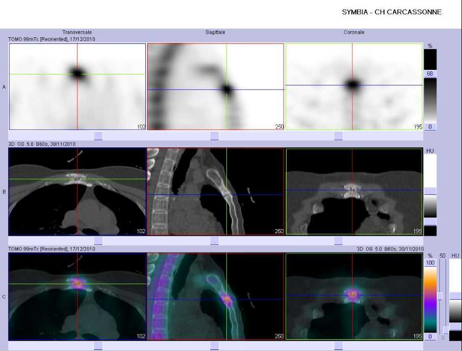This screenshot has height=351, width=462.
Task: Click the row C HU grayscale gradient bar
Action: point(455,311)
